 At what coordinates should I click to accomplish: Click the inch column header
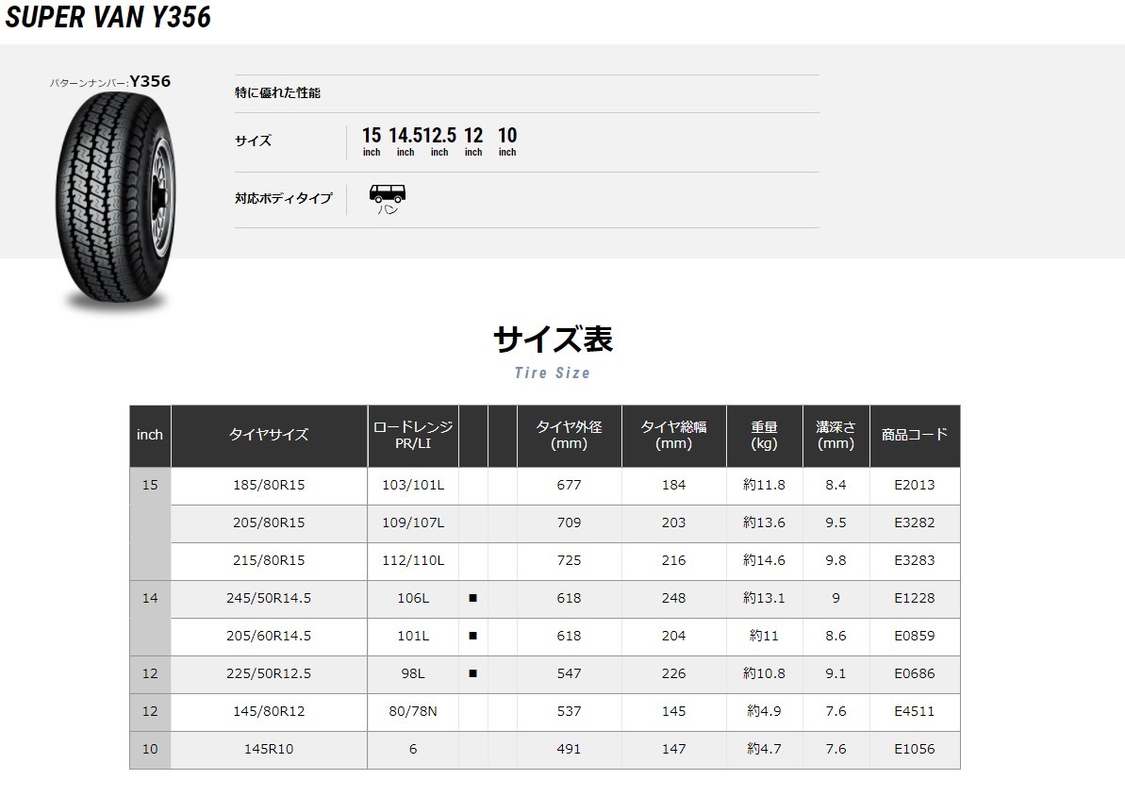click(x=150, y=435)
